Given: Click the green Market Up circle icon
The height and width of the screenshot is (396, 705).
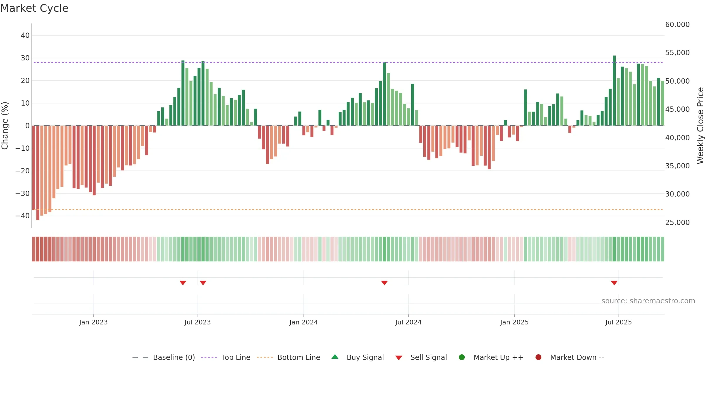Looking at the screenshot, I should click(462, 357).
